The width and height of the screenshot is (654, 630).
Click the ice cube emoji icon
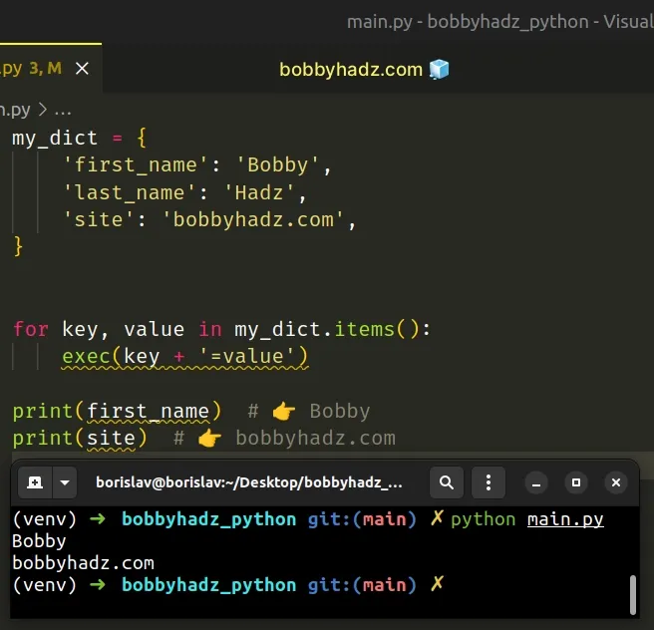point(440,69)
